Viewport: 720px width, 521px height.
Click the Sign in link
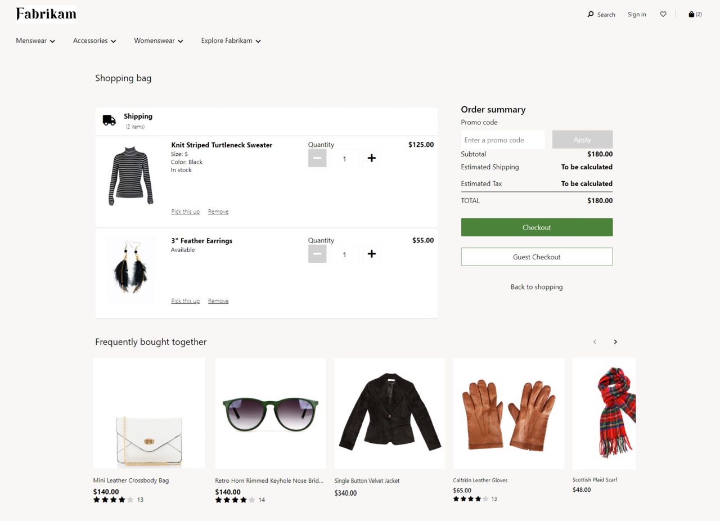point(637,14)
